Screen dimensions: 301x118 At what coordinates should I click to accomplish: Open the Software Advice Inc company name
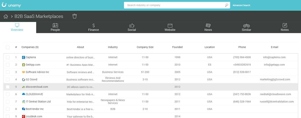[x=37, y=72]
